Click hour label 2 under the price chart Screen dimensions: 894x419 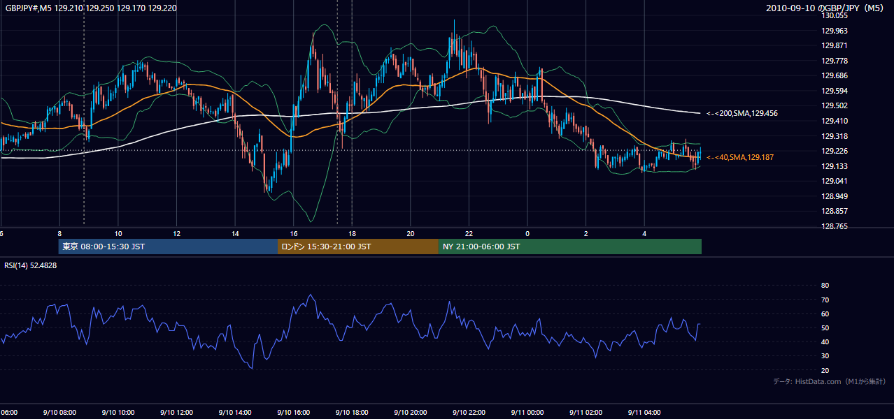[586, 234]
